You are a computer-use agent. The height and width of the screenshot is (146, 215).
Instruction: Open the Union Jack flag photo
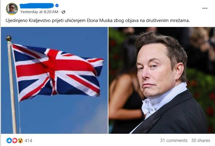pos(54,80)
